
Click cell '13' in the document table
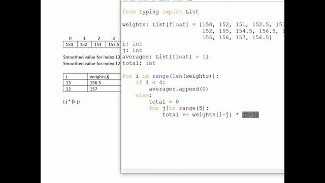[75, 83]
